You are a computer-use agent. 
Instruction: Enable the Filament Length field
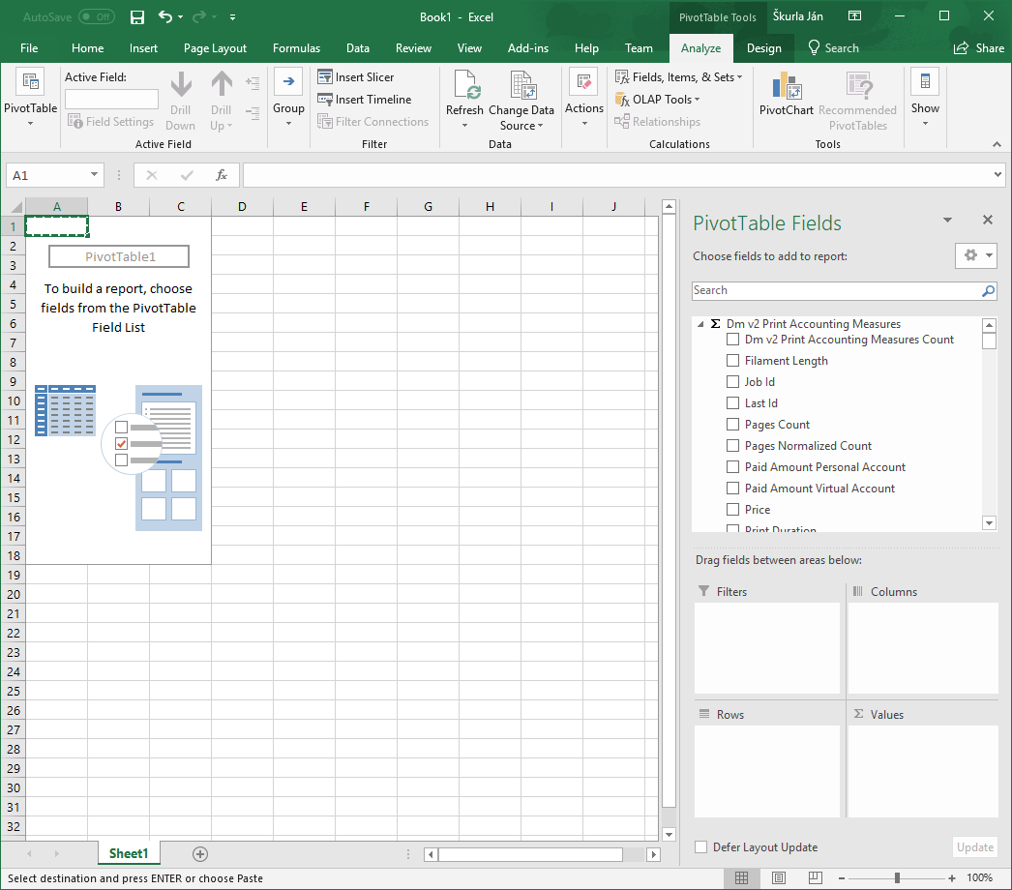[732, 360]
